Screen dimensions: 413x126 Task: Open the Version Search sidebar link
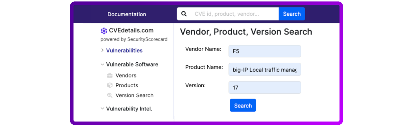pos(134,95)
